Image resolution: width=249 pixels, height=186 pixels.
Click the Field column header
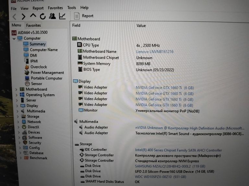tap(76, 25)
